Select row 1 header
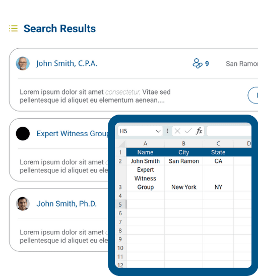 click(x=120, y=152)
